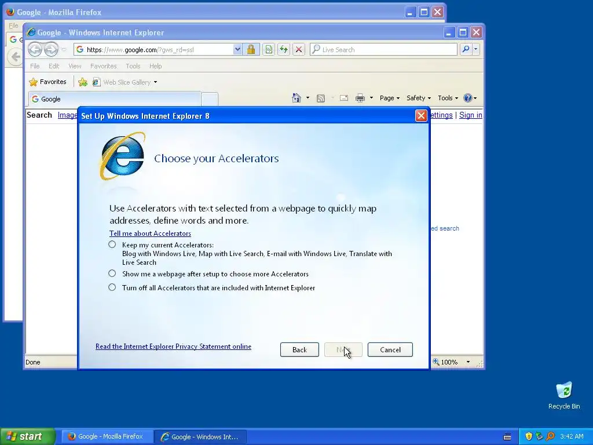The width and height of the screenshot is (593, 445).
Task: Expand the address bar dropdown arrow
Action: pos(237,50)
